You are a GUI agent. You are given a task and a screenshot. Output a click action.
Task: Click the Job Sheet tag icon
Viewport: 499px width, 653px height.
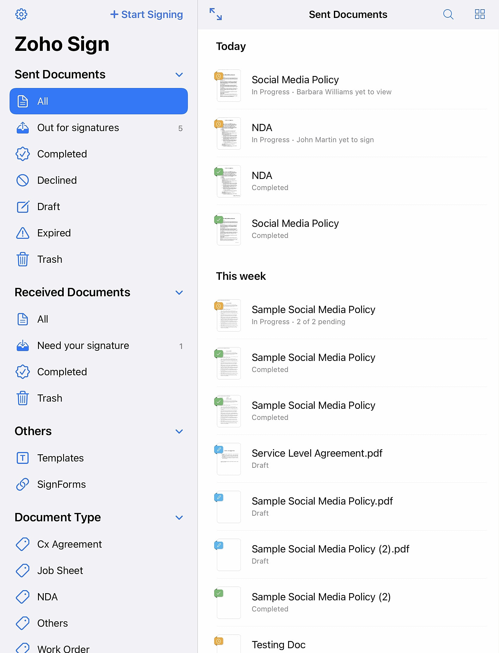click(x=23, y=571)
